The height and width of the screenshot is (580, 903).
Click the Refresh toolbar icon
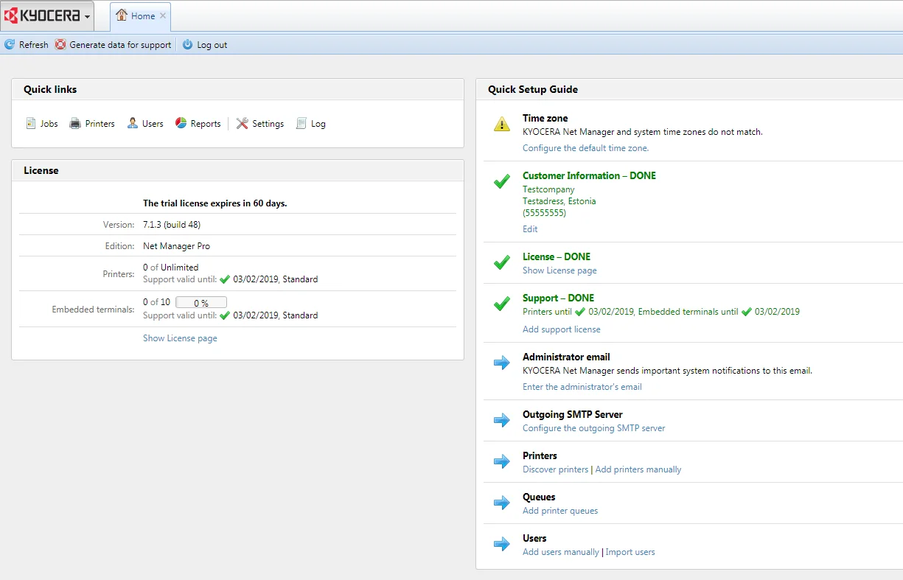point(10,45)
